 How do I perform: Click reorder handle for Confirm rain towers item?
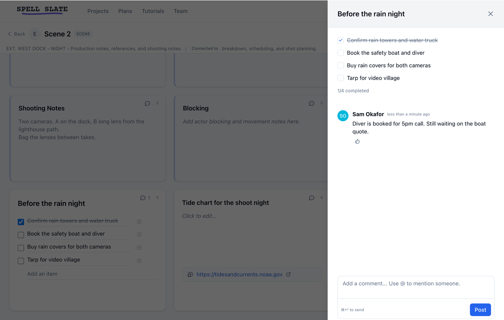pos(139,221)
